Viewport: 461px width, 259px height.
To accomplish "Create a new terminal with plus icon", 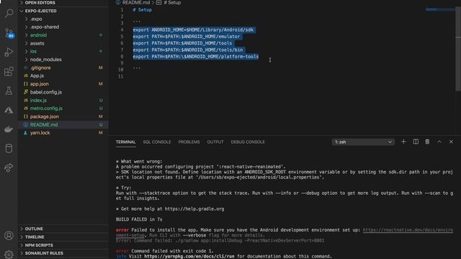I will pos(403,142).
